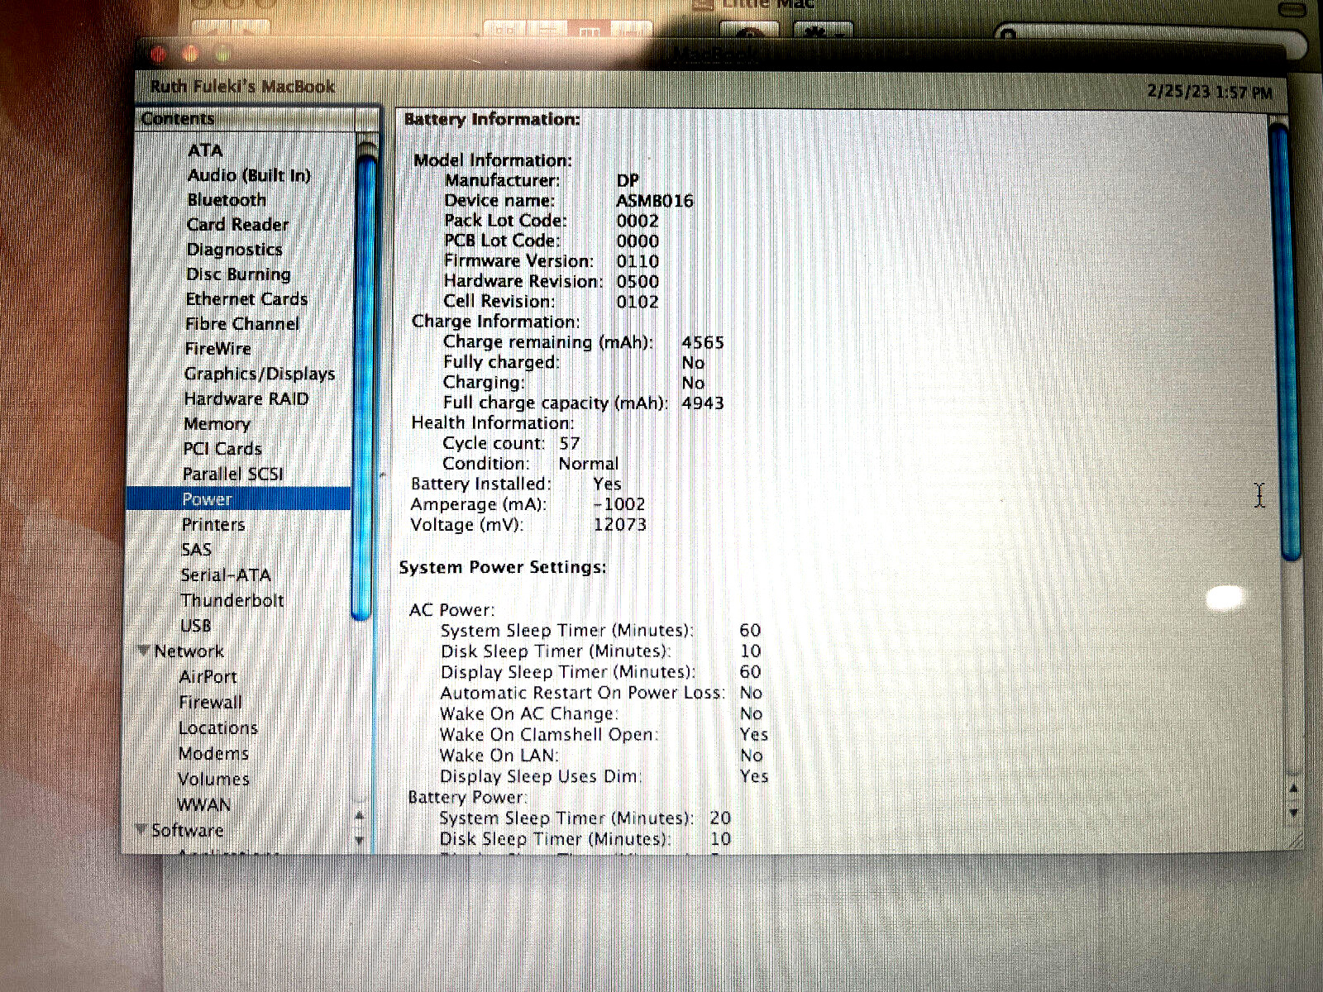Select SAS in Contents list
This screenshot has height=992, width=1323.
coord(196,550)
